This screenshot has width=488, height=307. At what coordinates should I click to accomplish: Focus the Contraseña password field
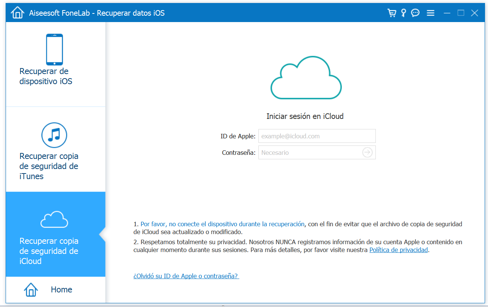(x=317, y=153)
